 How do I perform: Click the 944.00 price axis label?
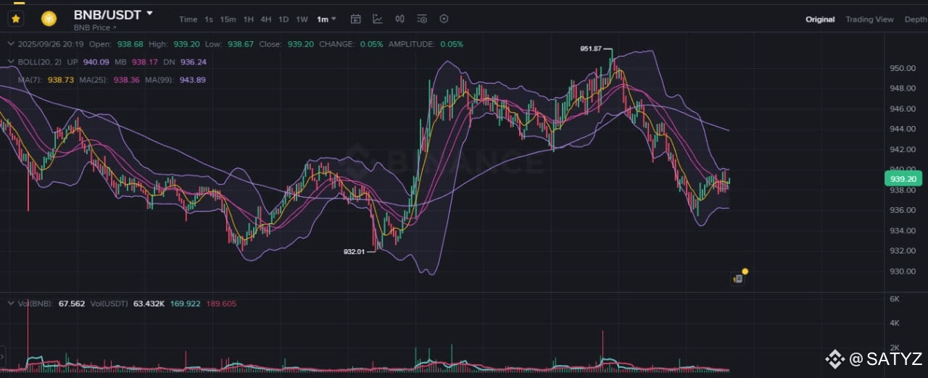click(903, 129)
